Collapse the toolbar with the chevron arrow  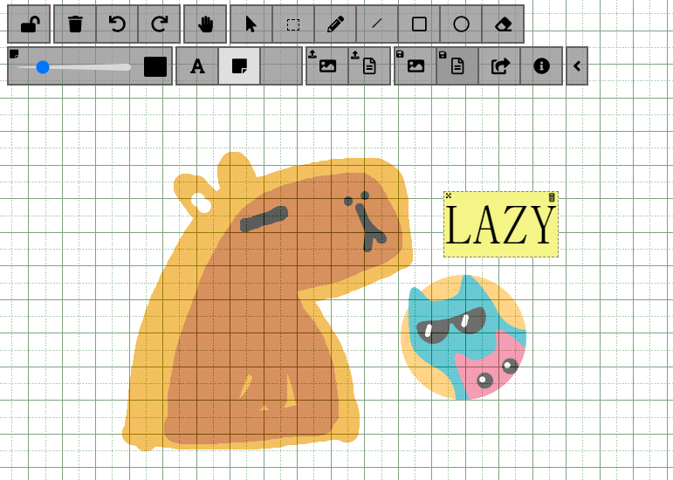pyautogui.click(x=577, y=66)
